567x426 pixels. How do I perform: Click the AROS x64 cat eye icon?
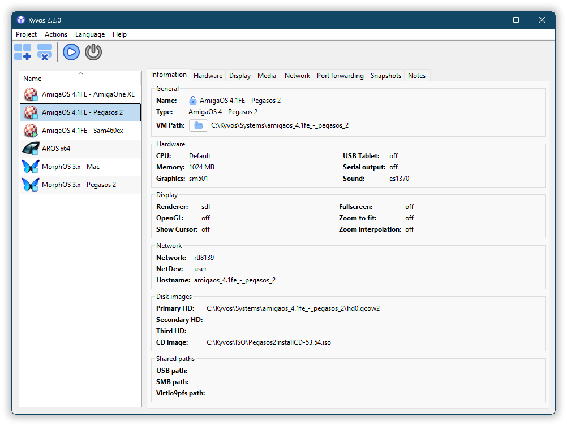[31, 149]
